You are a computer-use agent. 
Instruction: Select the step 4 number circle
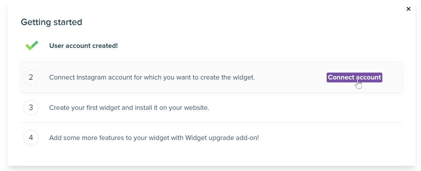pos(31,138)
